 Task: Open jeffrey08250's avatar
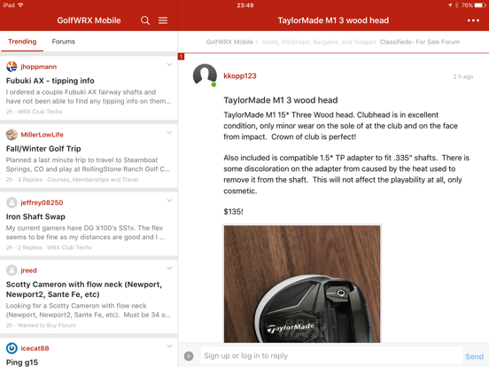(x=12, y=202)
